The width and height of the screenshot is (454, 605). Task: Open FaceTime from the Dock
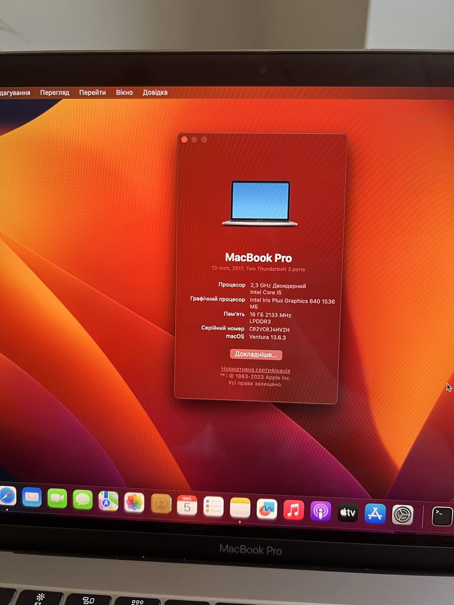57,498
